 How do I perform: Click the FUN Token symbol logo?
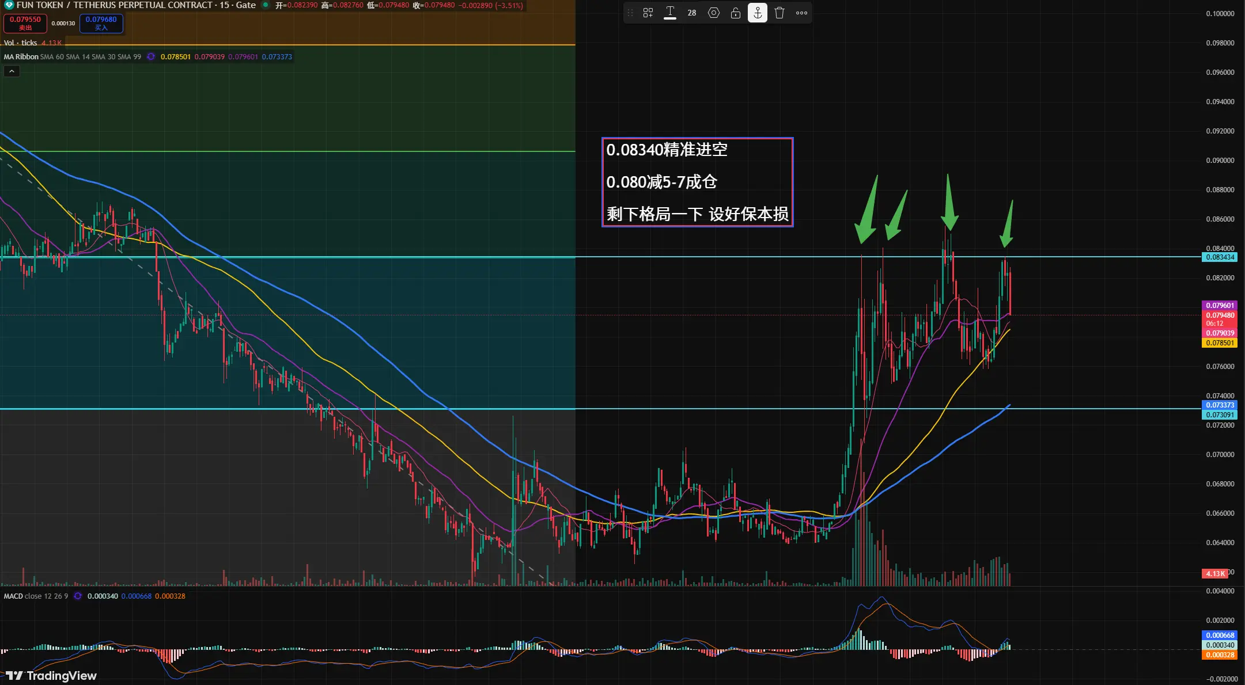coord(9,5)
